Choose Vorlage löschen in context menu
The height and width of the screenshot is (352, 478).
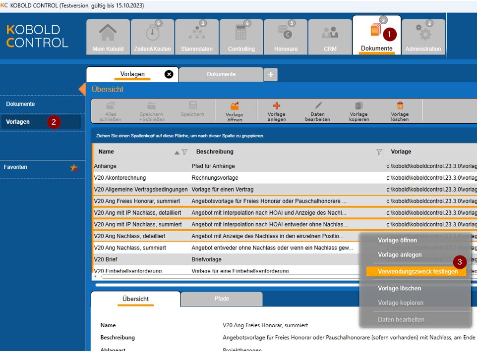point(399,288)
